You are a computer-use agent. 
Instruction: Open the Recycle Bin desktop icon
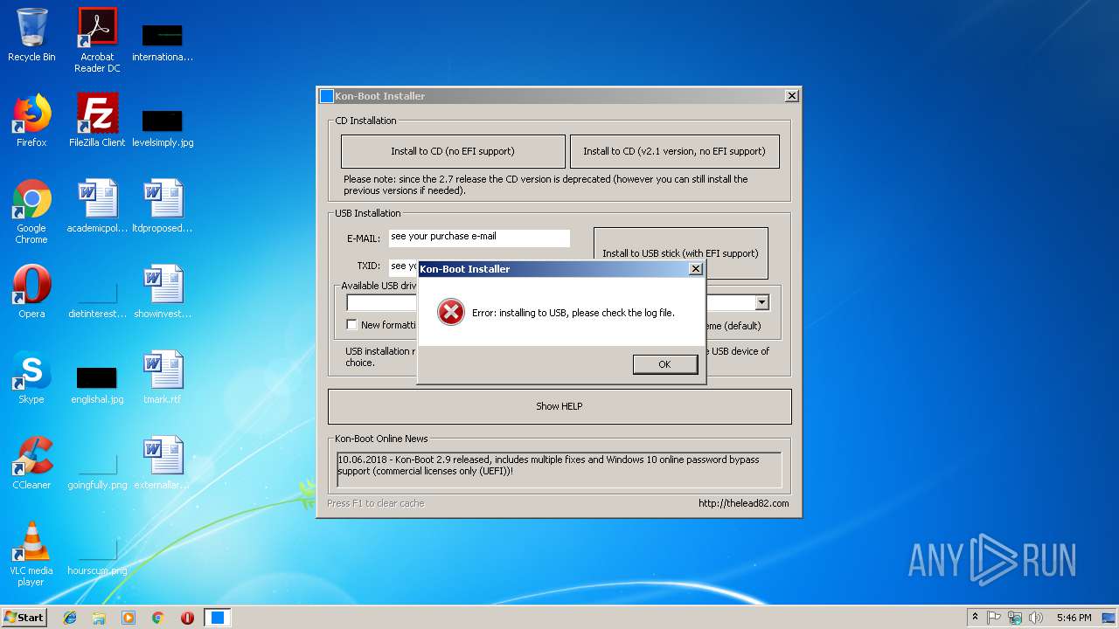click(x=31, y=35)
